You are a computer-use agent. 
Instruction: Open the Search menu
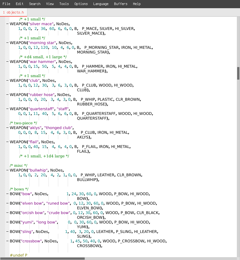pyautogui.click(x=35, y=4)
